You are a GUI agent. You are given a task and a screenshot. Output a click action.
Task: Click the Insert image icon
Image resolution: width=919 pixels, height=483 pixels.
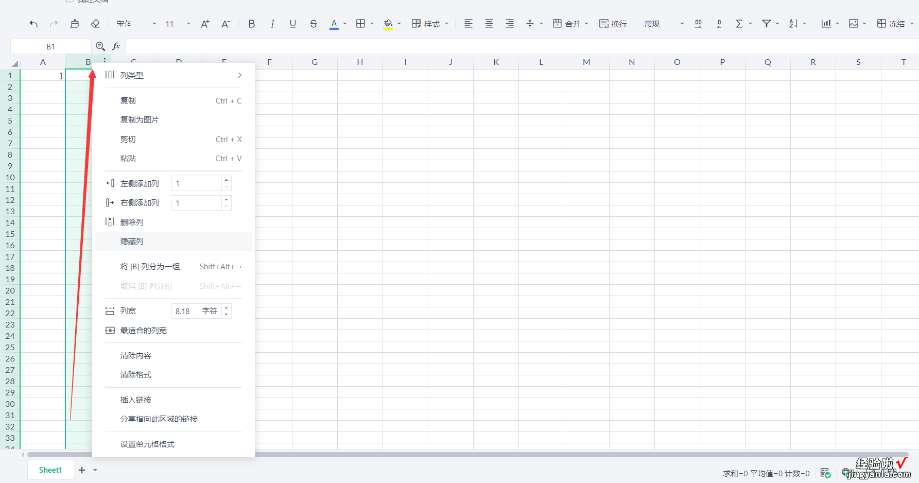[x=854, y=24]
